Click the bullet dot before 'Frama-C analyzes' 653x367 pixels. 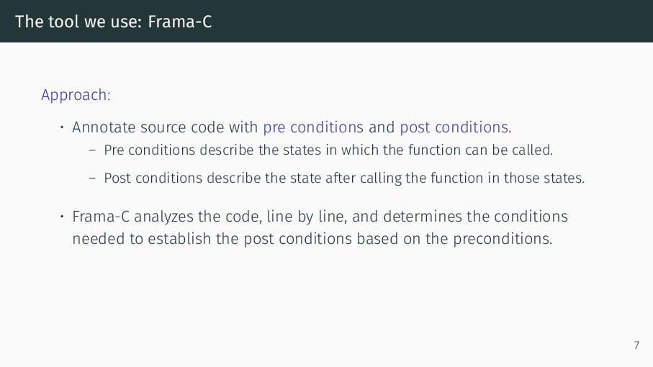click(62, 217)
